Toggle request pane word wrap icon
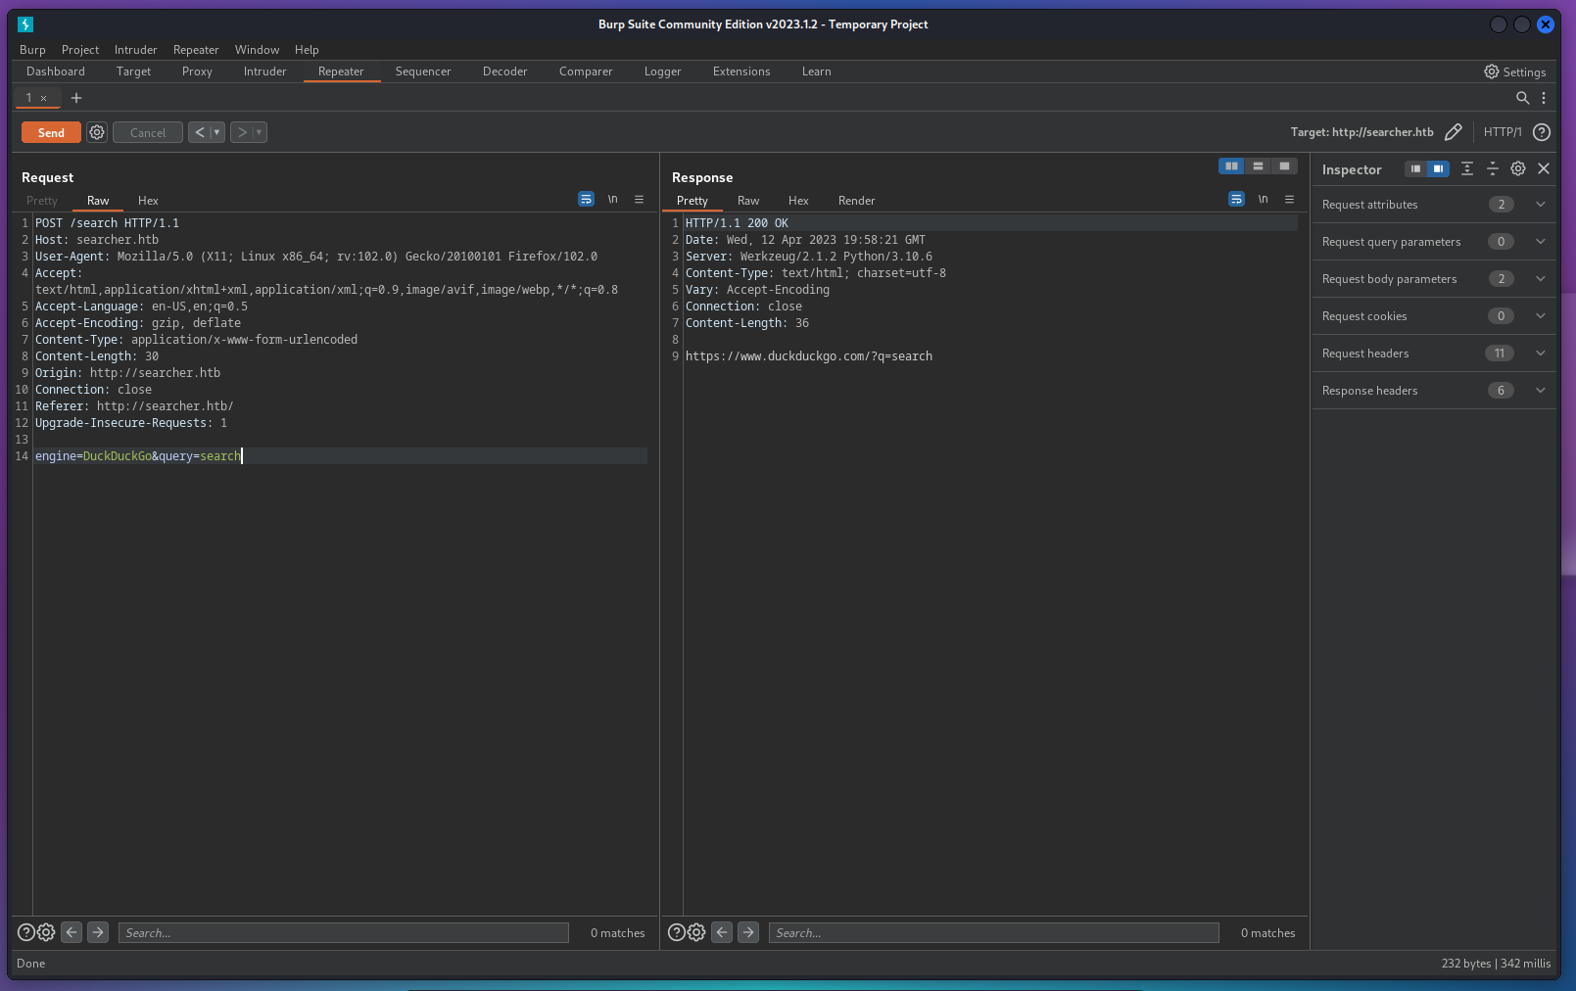Screen dimensions: 1576x991 pyautogui.click(x=586, y=199)
